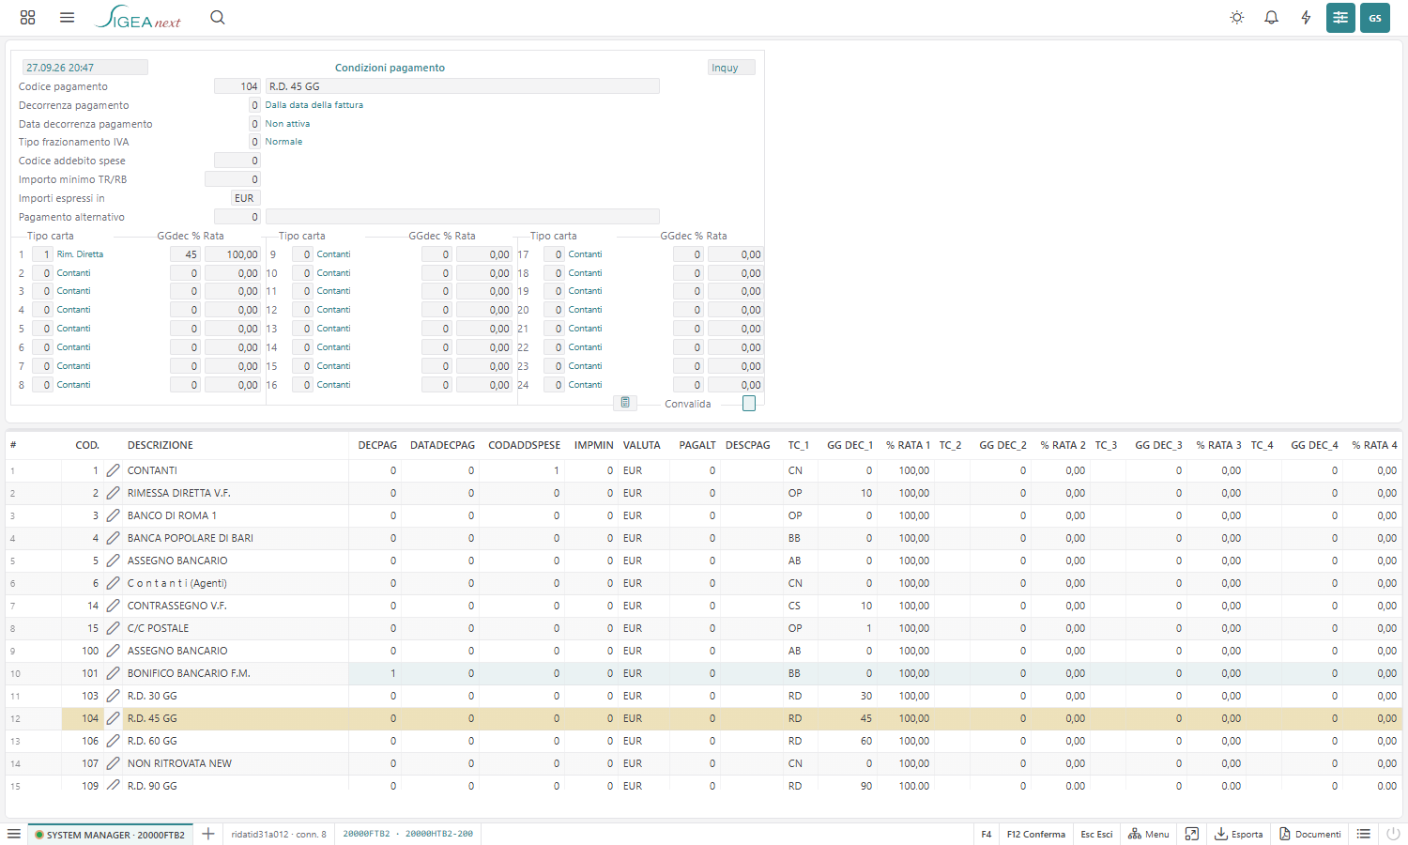The width and height of the screenshot is (1408, 845).
Task: Click the lightning bolt quick actions icon
Action: point(1306,18)
